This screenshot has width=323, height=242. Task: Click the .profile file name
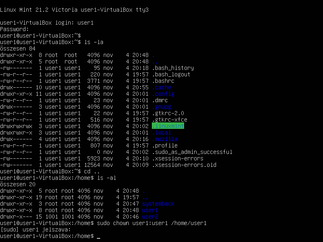165,145
